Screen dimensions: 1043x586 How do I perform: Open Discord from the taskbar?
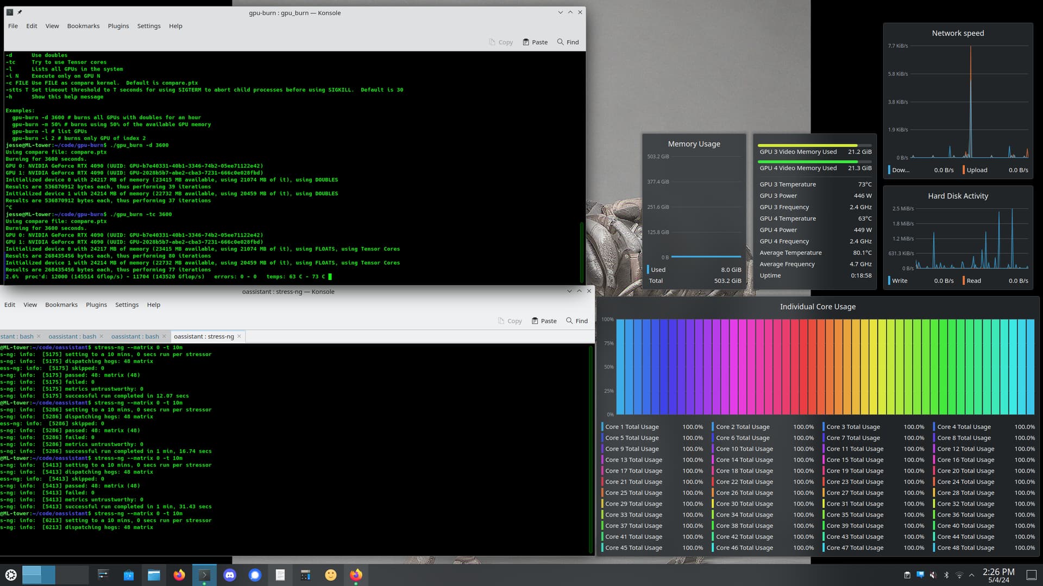(x=230, y=575)
